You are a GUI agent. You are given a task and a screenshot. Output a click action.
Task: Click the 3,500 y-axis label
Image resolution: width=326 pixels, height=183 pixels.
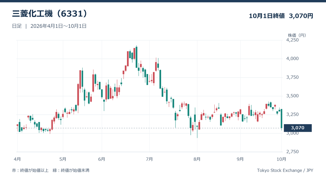292,96
